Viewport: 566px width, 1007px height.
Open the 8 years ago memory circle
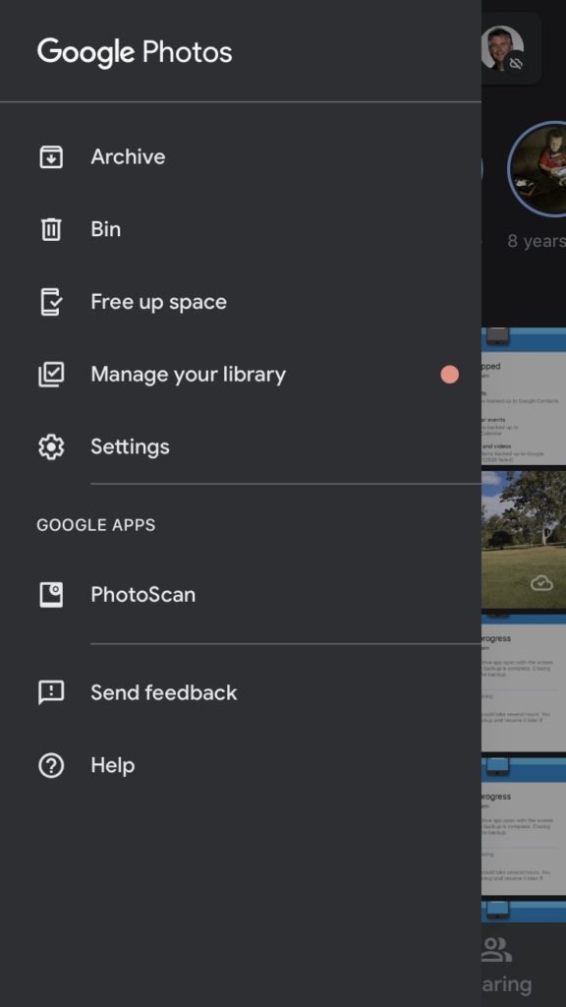(538, 169)
